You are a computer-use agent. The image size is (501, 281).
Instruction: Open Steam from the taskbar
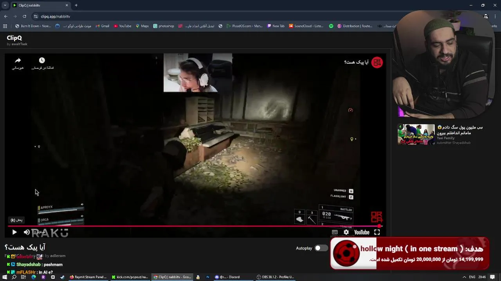[x=62, y=277]
